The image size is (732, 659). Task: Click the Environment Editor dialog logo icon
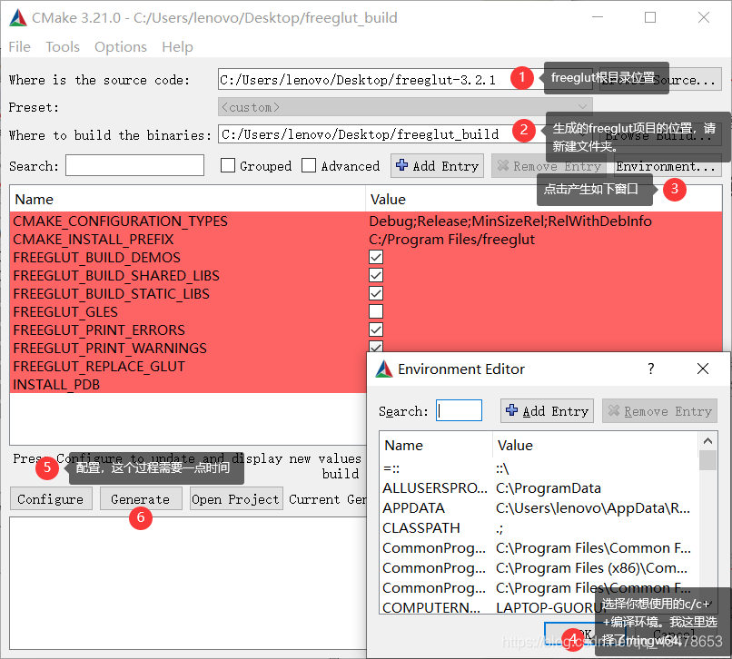[385, 369]
